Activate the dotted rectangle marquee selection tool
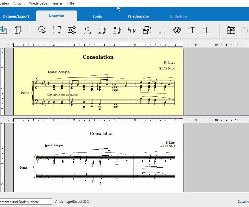The image size is (249, 207). click(57, 30)
